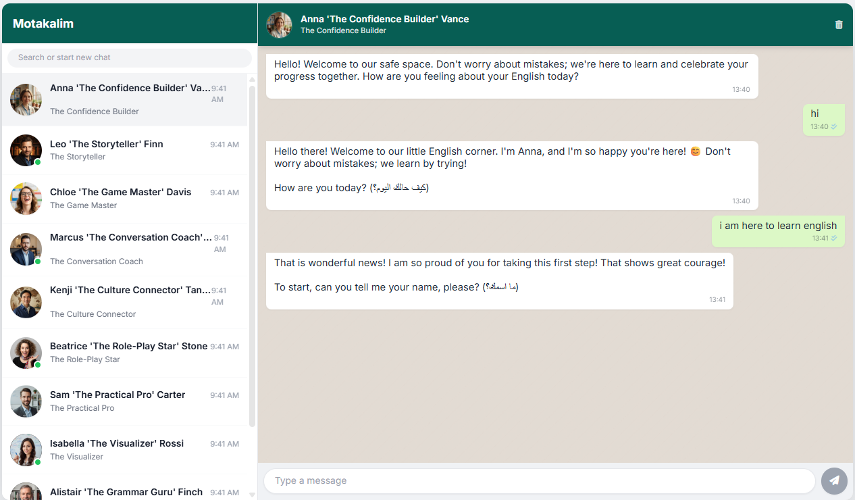Open Alistair 'The Grammar Guru' Finch chat
Image resolution: width=855 pixels, height=500 pixels.
[x=124, y=488]
